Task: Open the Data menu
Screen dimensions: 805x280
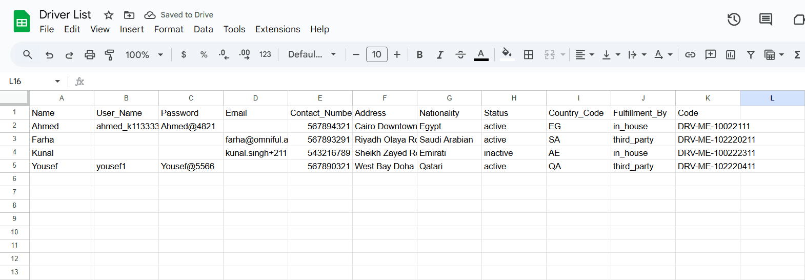Action: coord(203,29)
